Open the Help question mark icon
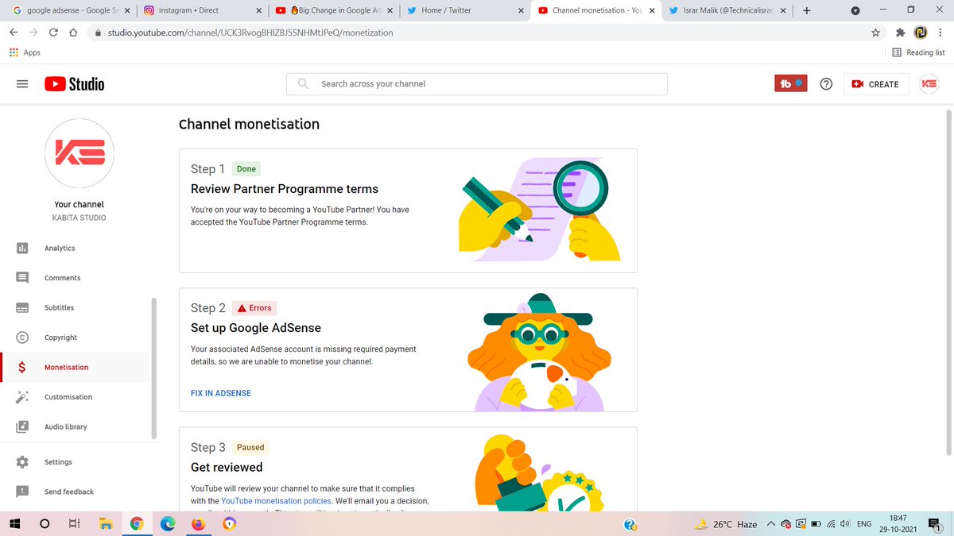 (x=826, y=84)
